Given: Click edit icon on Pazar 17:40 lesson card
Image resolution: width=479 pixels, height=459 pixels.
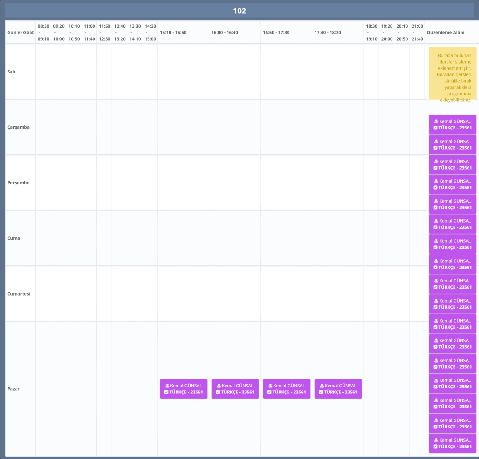Looking at the screenshot, I should tap(321, 392).
